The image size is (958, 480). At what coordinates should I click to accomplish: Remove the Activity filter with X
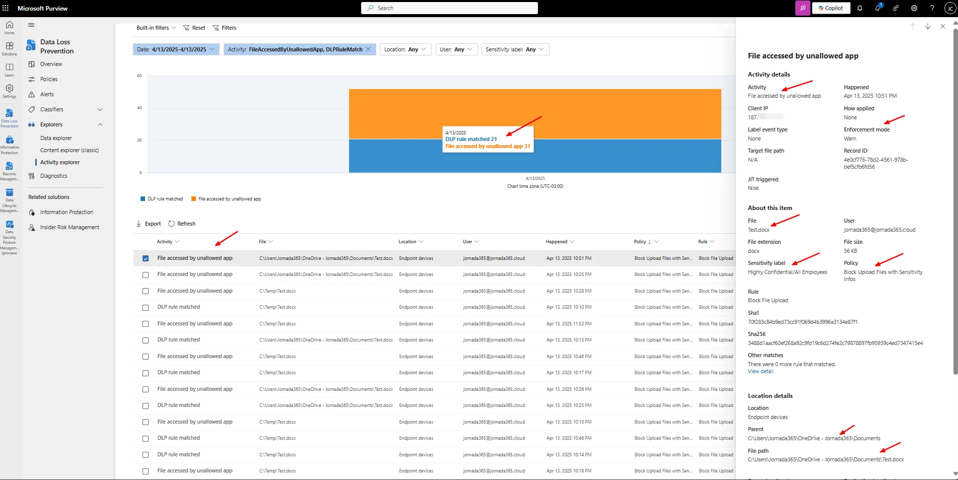pyautogui.click(x=368, y=49)
